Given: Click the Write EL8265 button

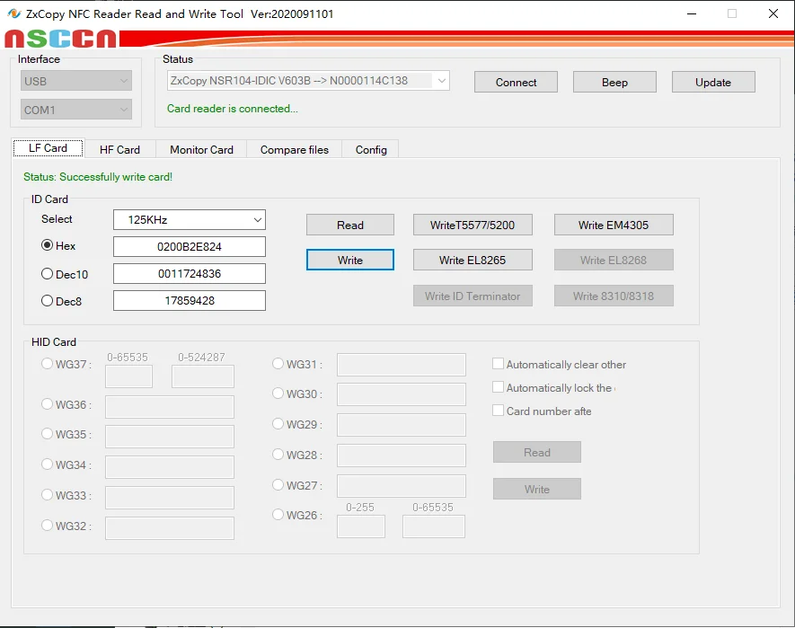Looking at the screenshot, I should [x=473, y=260].
